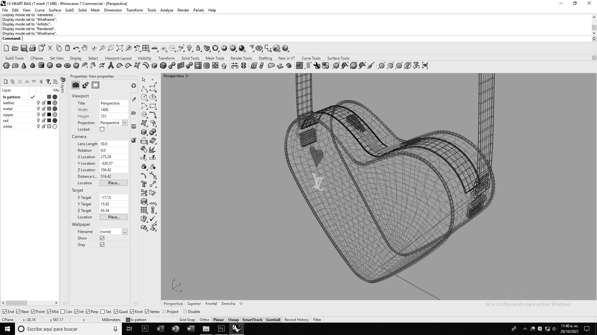
Task: Click the Text object tool icon
Action: click(144, 184)
